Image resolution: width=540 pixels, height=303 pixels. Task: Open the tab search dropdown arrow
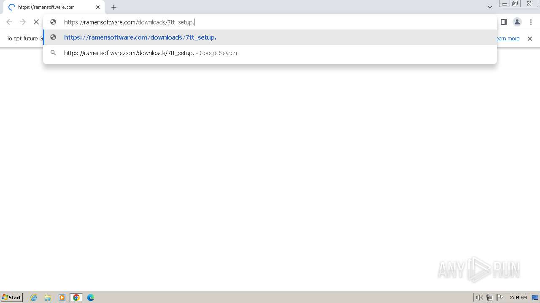[489, 7]
